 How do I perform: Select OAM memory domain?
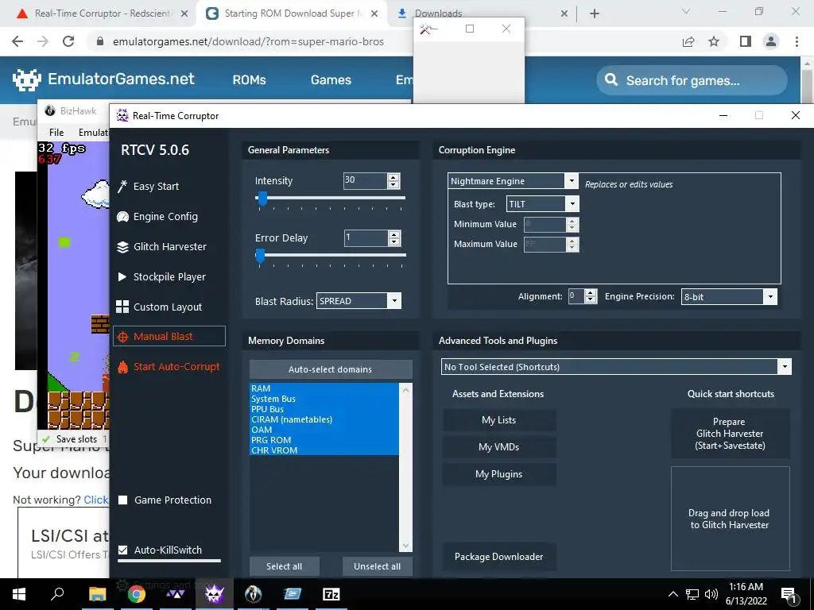(324, 430)
